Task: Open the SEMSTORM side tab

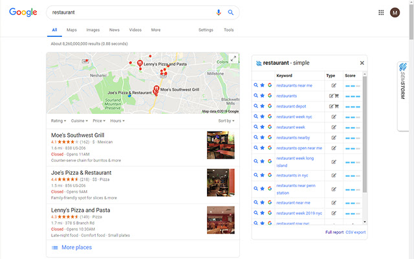Action: click(402, 96)
